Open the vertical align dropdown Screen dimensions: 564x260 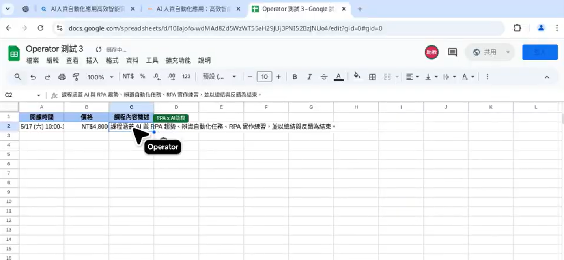click(431, 77)
